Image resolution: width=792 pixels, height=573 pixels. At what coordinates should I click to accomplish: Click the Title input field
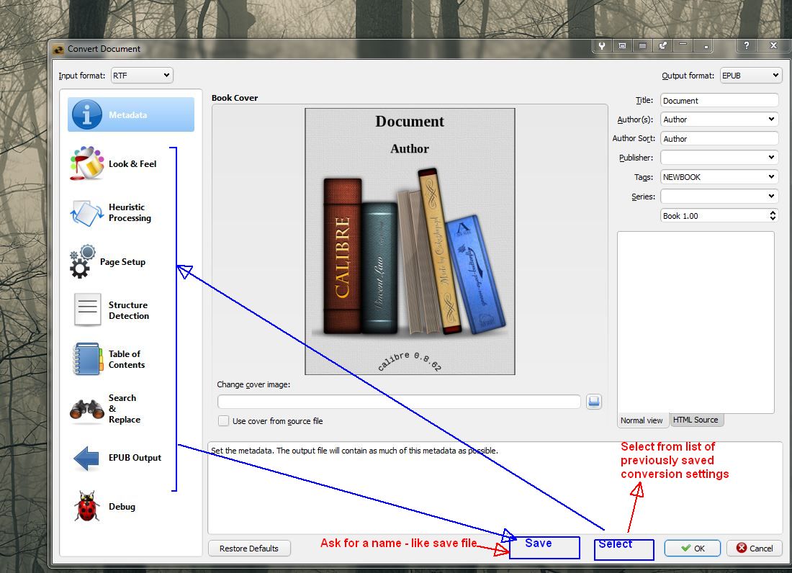coord(719,101)
